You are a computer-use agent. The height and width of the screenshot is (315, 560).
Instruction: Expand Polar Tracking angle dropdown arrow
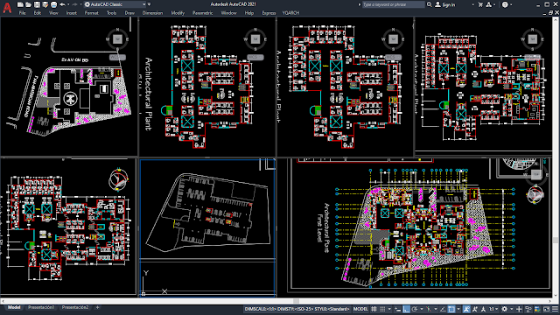(x=422, y=309)
